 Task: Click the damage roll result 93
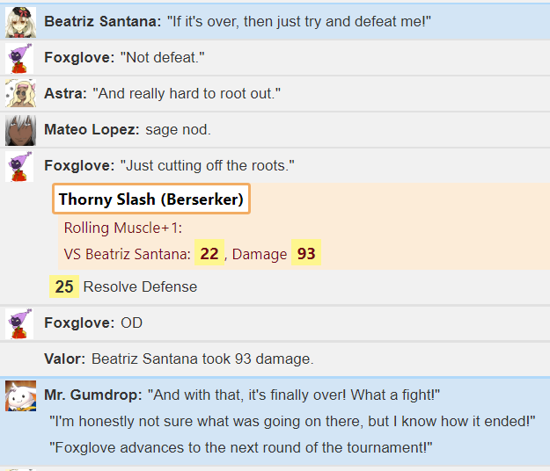pyautogui.click(x=306, y=253)
